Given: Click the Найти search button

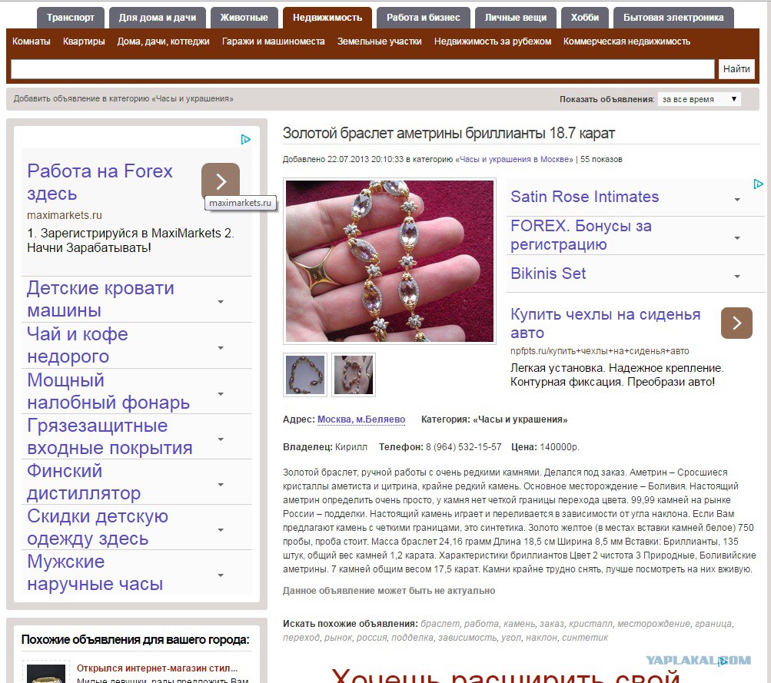Looking at the screenshot, I should click(x=736, y=69).
